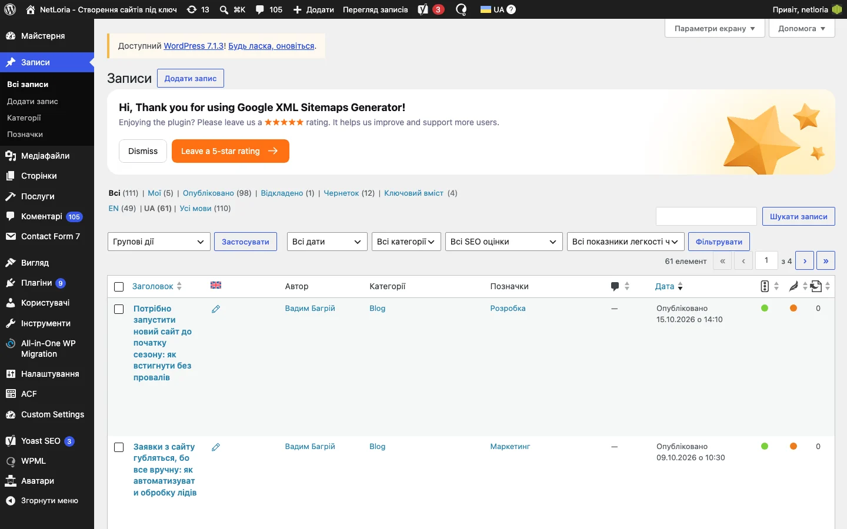Show EN language posts
The image size is (847, 529).
pyautogui.click(x=114, y=208)
